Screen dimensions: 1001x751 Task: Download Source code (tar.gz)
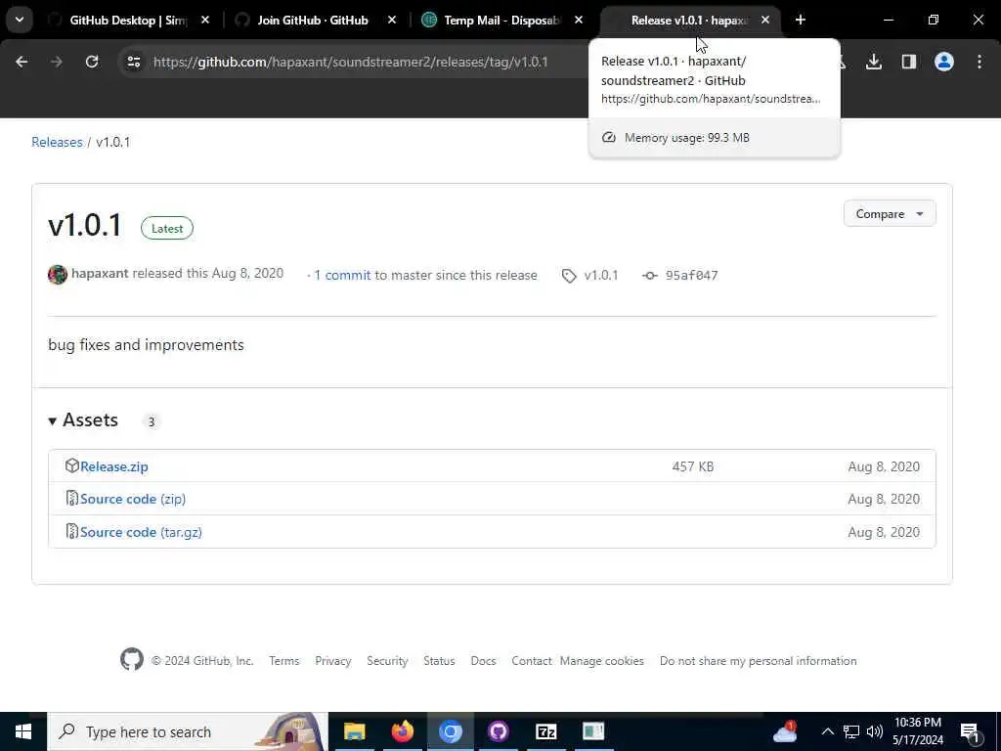pos(141,532)
